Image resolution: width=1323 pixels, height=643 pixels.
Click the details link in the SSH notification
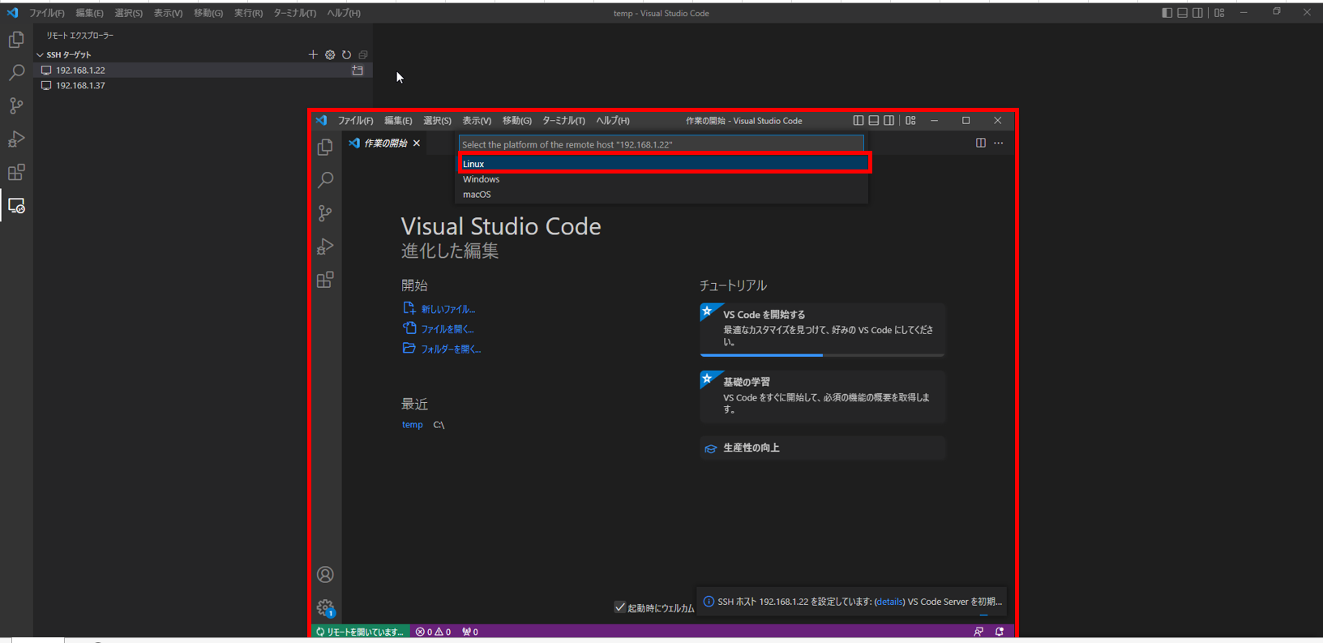(889, 602)
